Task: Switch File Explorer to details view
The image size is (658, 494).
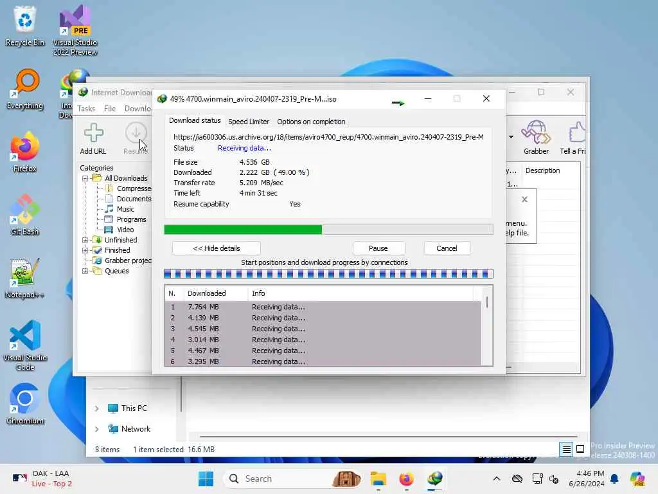Action: [566, 449]
